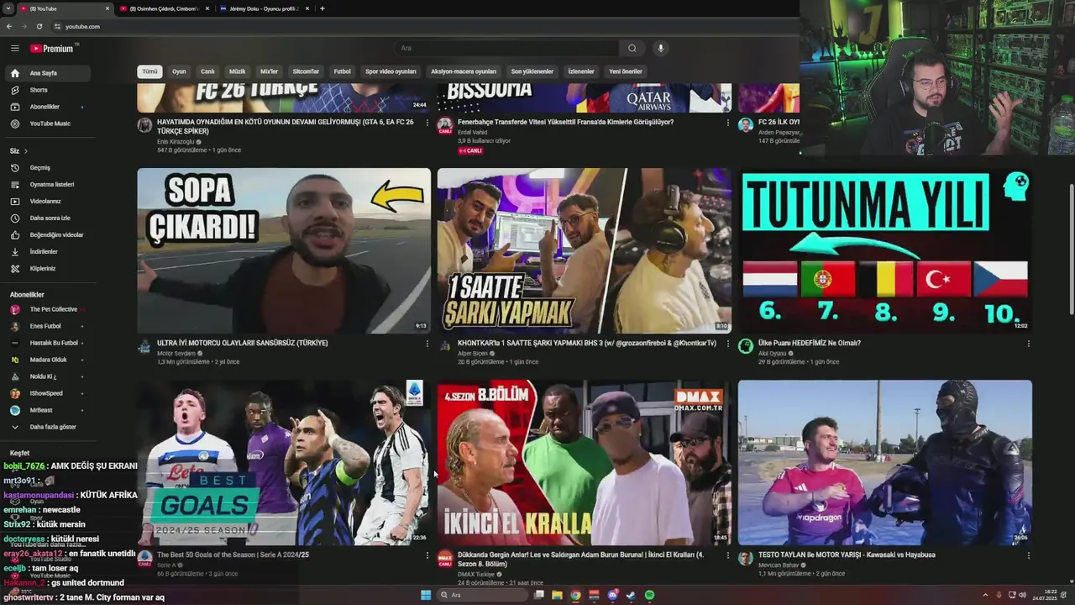The image size is (1075, 605).
Task: Click the search magnifier button
Action: [632, 48]
